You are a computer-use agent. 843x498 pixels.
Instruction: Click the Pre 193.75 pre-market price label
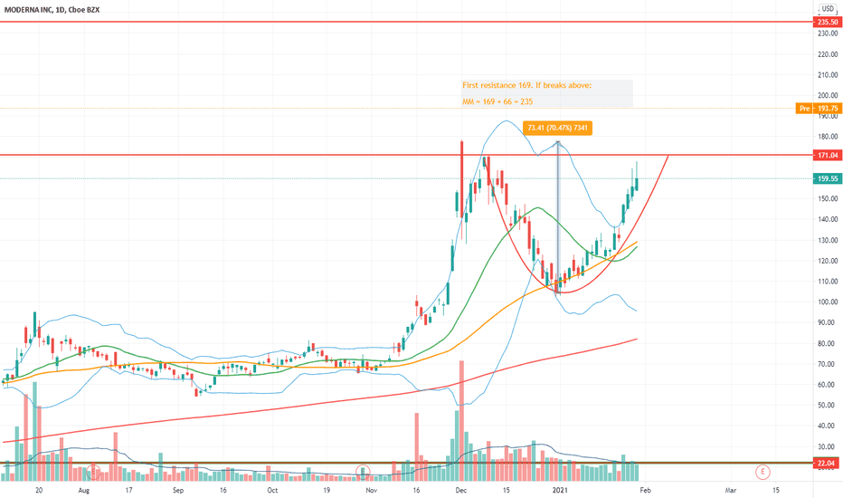(819, 109)
